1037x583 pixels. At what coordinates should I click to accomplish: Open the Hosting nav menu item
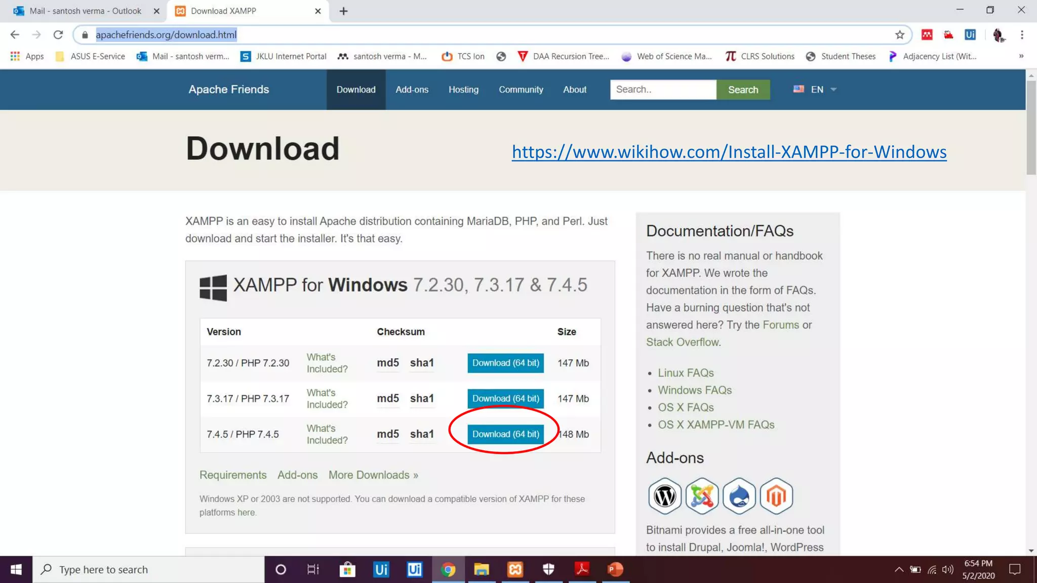click(x=463, y=90)
